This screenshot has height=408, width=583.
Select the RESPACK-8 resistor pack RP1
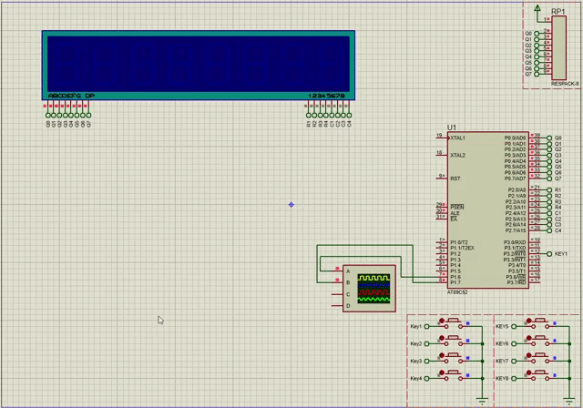pos(558,48)
